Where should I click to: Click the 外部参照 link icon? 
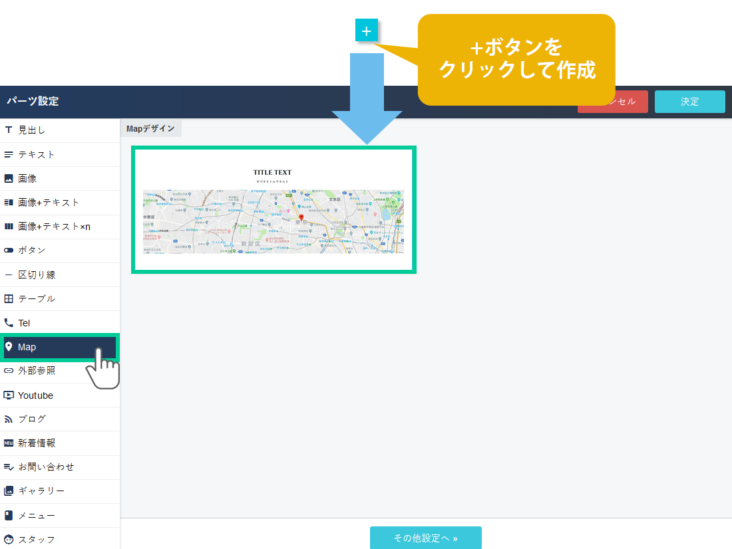[x=9, y=371]
